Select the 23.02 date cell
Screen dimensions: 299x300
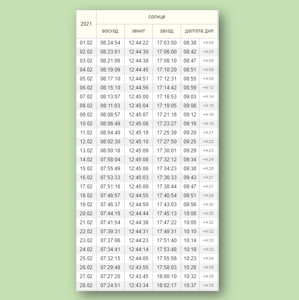pyautogui.click(x=86, y=241)
